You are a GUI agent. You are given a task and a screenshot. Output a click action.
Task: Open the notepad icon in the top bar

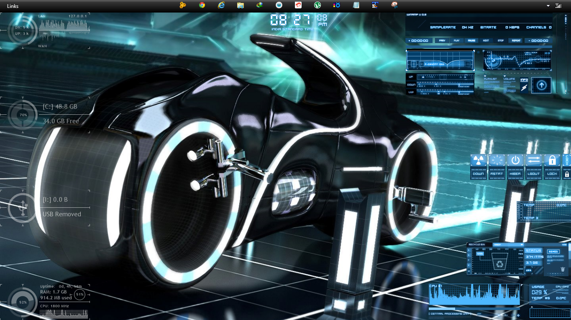[356, 5]
